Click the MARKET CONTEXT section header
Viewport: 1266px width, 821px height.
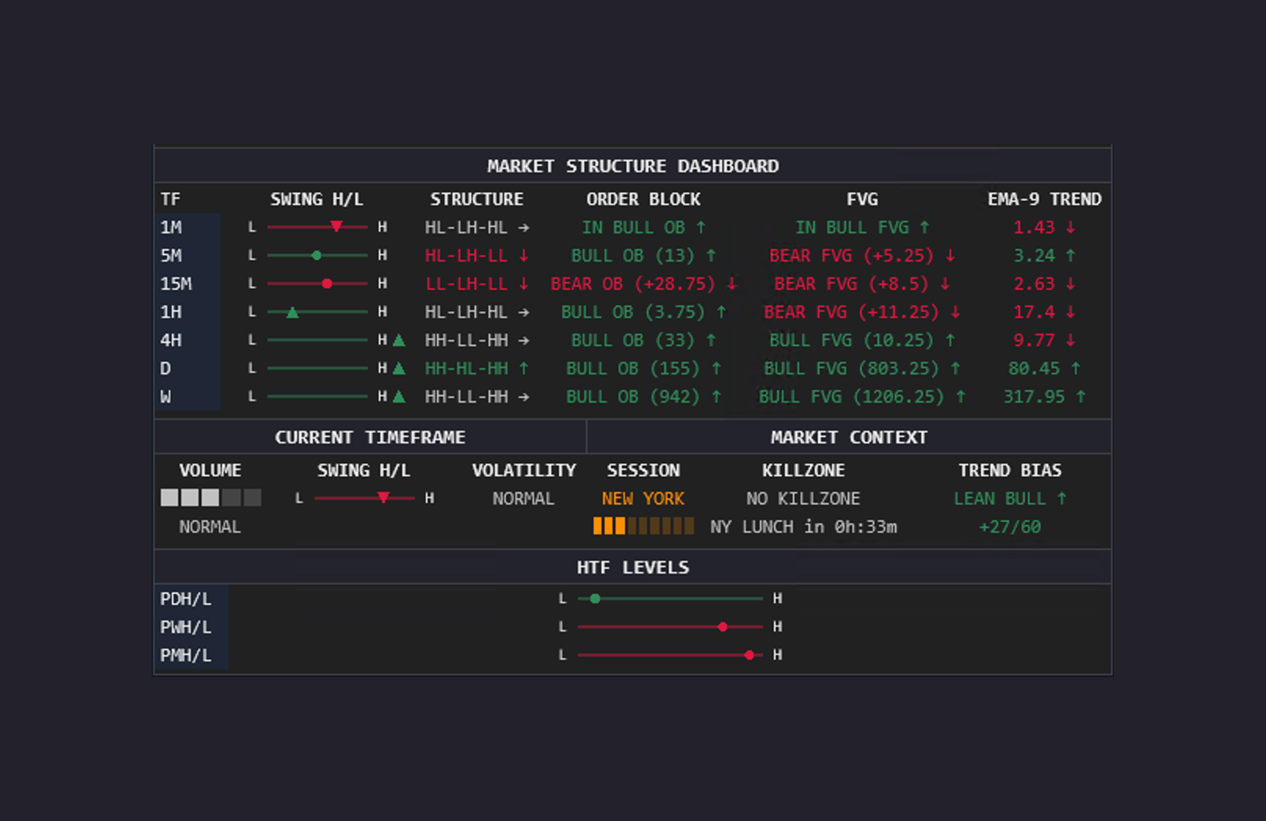point(849,437)
